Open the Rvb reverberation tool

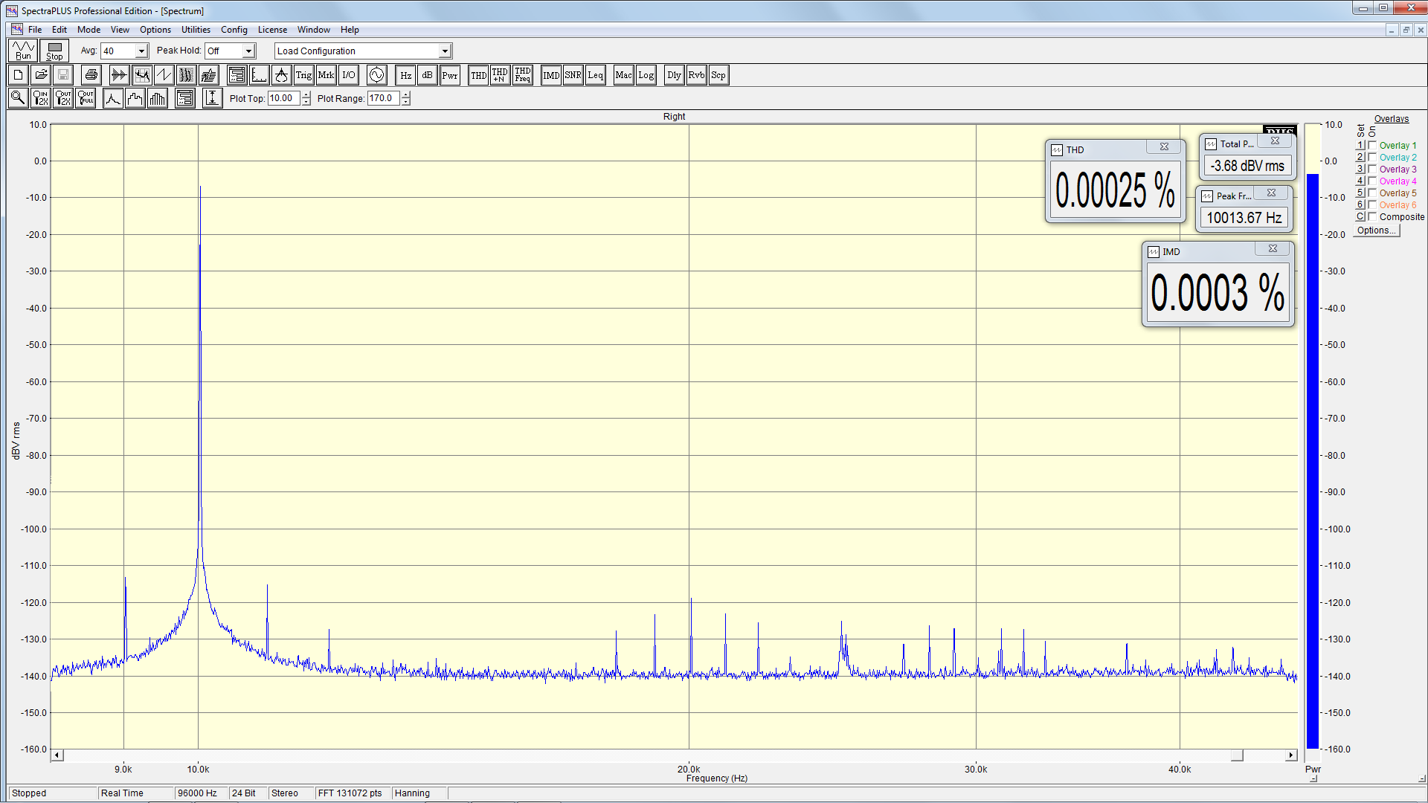(x=696, y=75)
